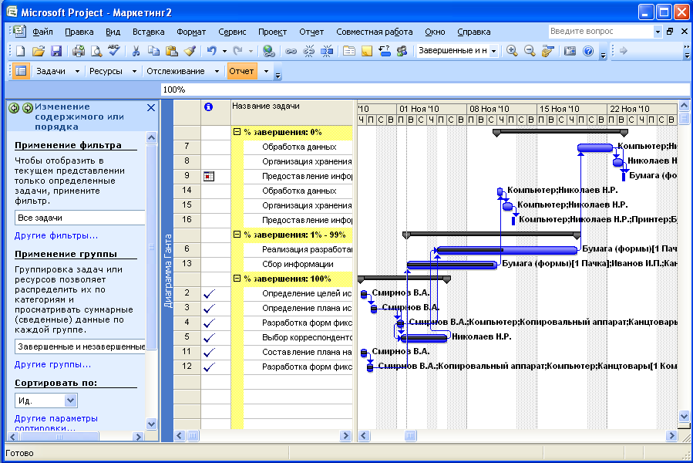Open help question mark icon

pos(588,51)
